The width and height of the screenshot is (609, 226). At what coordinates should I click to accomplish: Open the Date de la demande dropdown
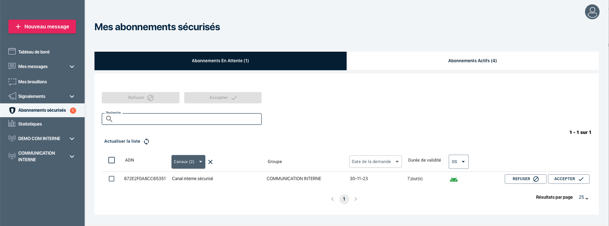coord(375,162)
